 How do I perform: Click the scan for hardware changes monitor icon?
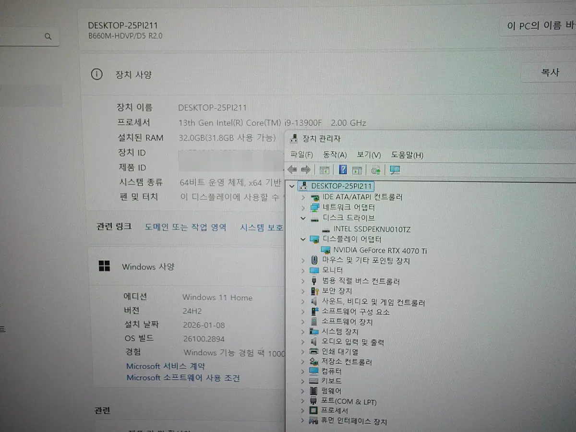395,170
